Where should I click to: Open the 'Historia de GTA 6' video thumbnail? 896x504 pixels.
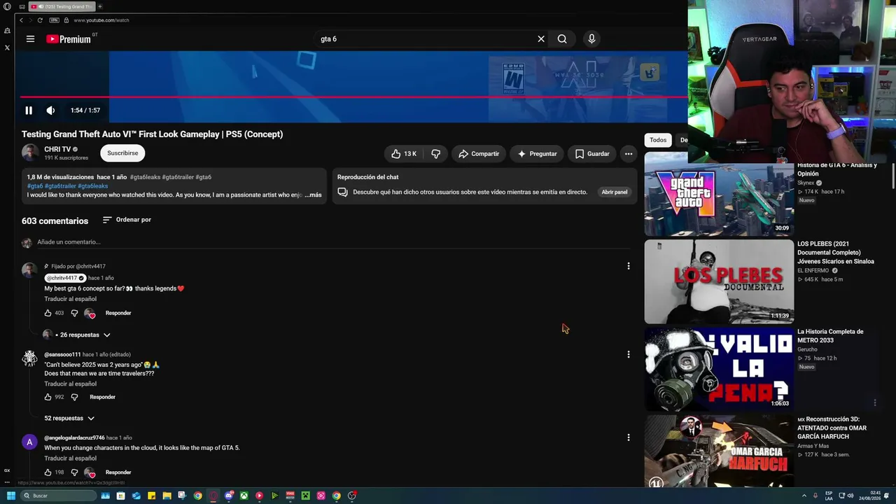point(719,195)
